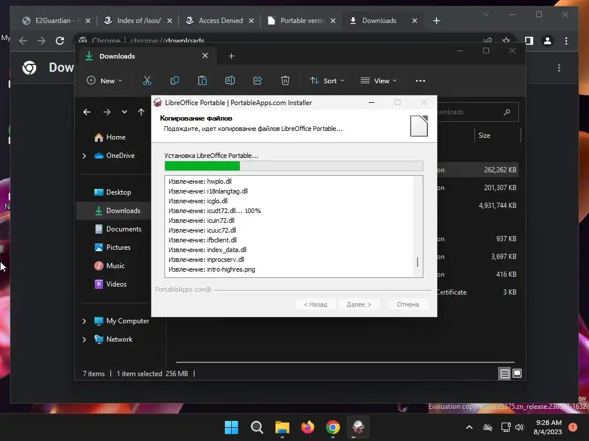This screenshot has height=441, width=589.
Task: Open Home in the navigation pane
Action: tap(116, 137)
